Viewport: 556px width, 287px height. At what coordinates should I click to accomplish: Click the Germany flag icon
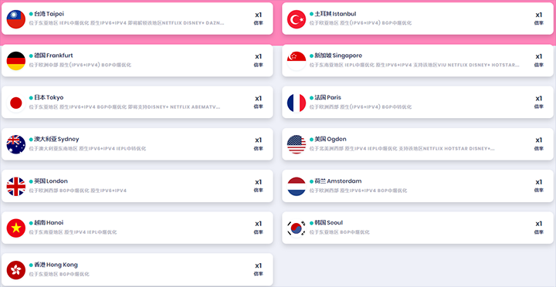[x=16, y=61]
